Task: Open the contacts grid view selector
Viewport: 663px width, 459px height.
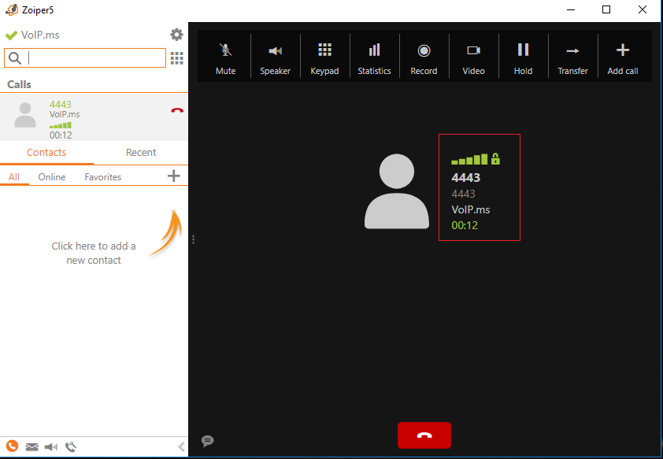Action: (x=176, y=57)
